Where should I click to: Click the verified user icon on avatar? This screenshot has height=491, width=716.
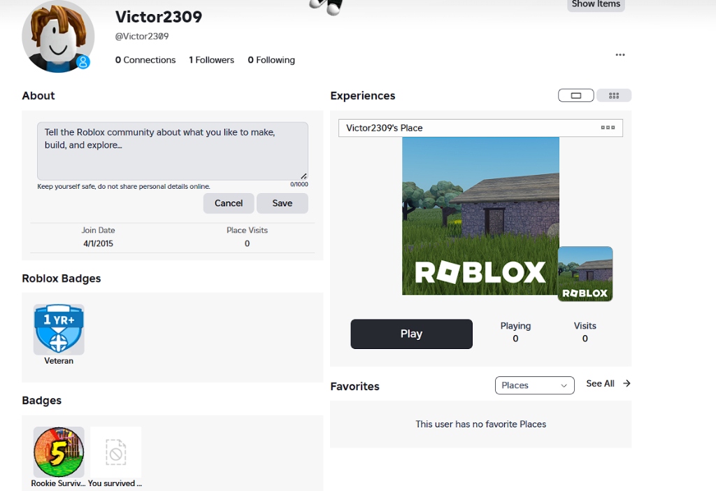point(83,62)
